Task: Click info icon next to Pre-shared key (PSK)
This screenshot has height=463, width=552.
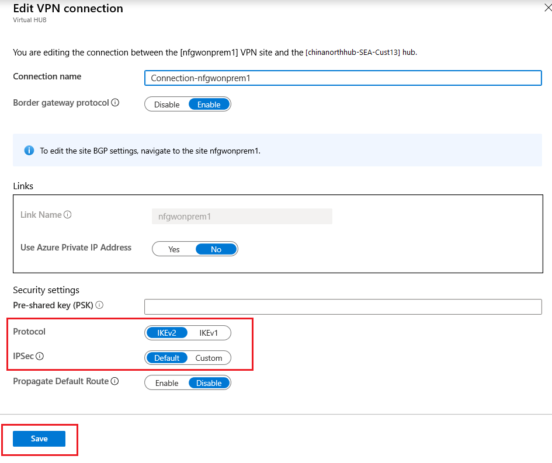Action: (x=99, y=305)
